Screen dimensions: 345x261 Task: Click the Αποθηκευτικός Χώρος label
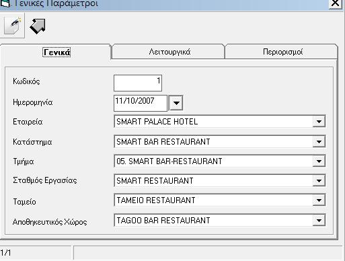pyautogui.click(x=50, y=222)
